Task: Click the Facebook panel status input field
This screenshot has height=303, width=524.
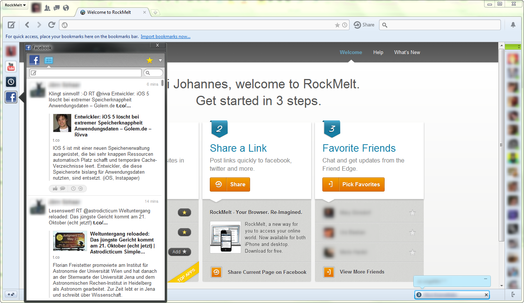Action: (85, 73)
